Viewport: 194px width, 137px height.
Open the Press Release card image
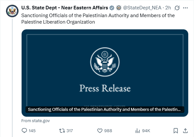[105, 73]
